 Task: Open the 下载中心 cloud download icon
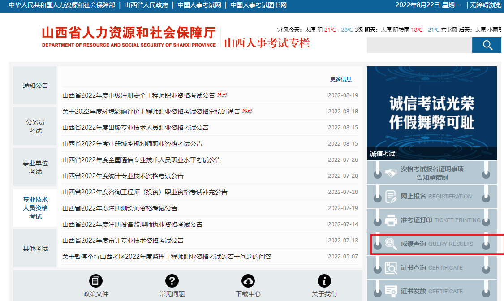(248, 281)
